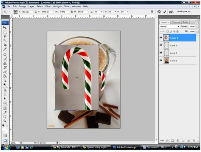The image size is (201, 152).
Task: Toggle Quick Mask mode
Action: pos(5,136)
